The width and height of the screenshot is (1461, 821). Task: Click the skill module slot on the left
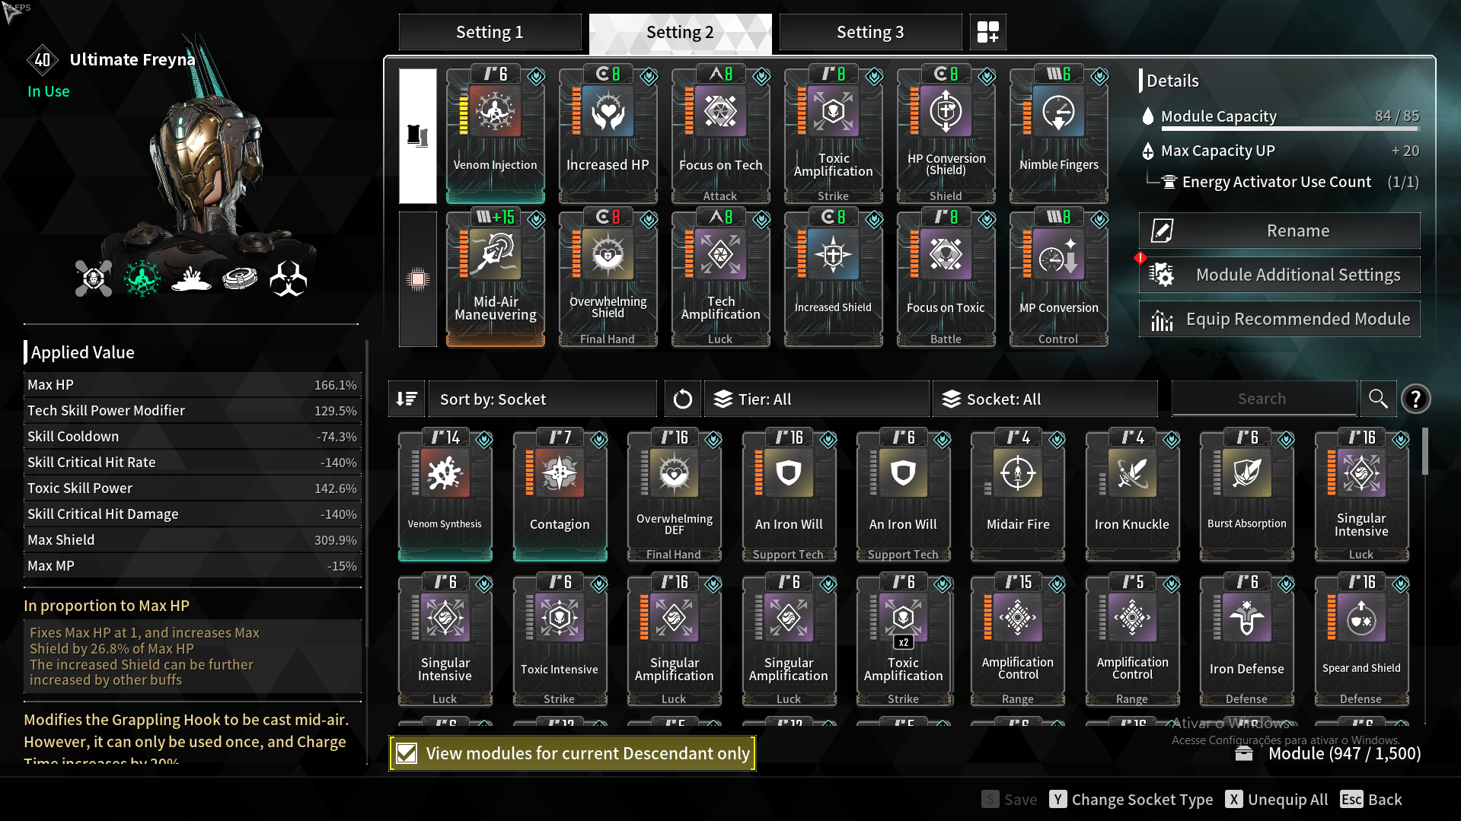(x=417, y=135)
